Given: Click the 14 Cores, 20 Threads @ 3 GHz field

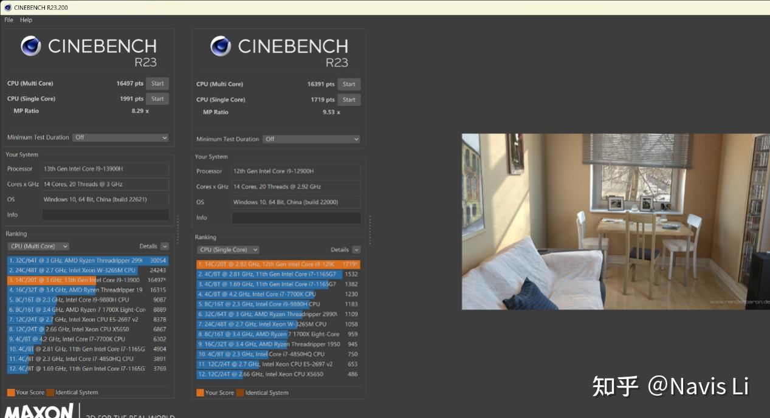Looking at the screenshot, I should pyautogui.click(x=106, y=184).
